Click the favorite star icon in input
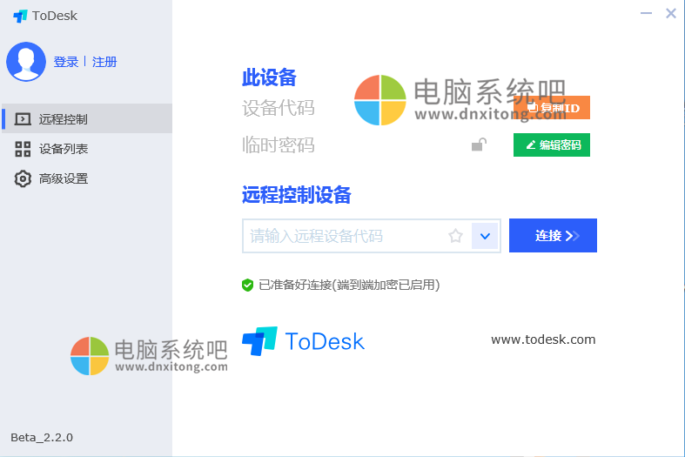 pyautogui.click(x=455, y=236)
